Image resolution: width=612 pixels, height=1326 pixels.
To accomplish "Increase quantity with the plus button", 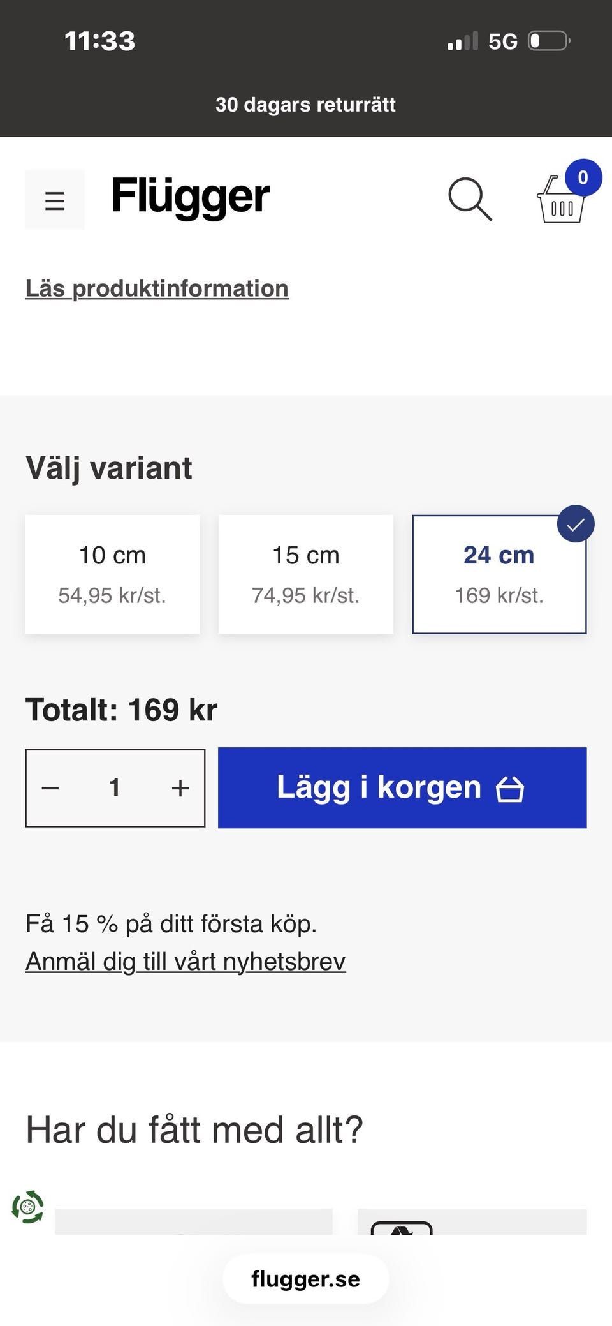I will point(180,788).
